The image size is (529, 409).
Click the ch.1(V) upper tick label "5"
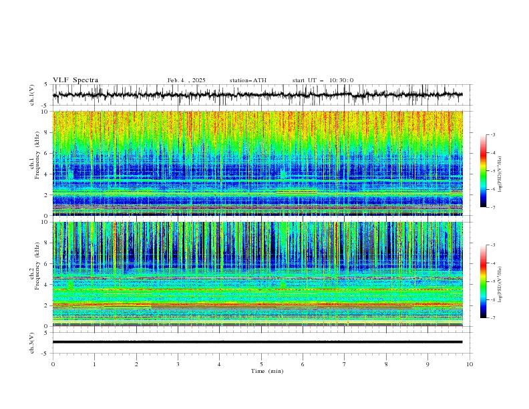pos(46,85)
